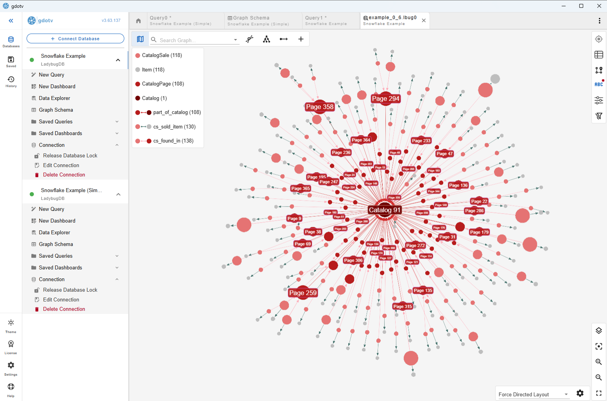Screen dimensions: 607x401
Task: Open the table view icon
Action: click(x=599, y=55)
